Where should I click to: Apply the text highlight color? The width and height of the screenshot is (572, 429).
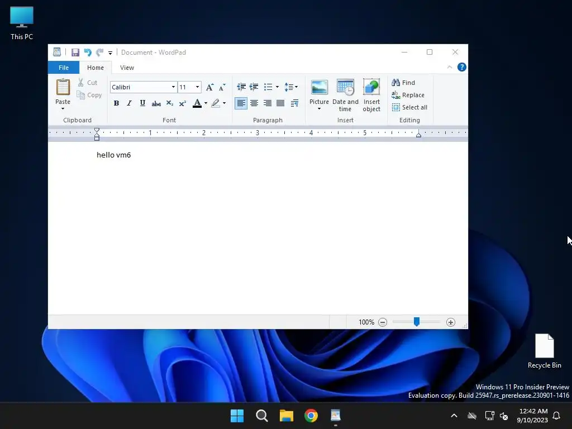(216, 103)
